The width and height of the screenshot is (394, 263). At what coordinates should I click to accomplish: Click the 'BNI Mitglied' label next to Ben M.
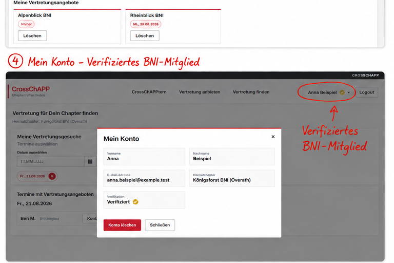[49, 219]
